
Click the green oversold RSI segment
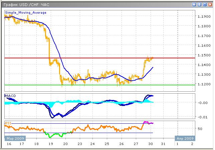click(x=53, y=135)
